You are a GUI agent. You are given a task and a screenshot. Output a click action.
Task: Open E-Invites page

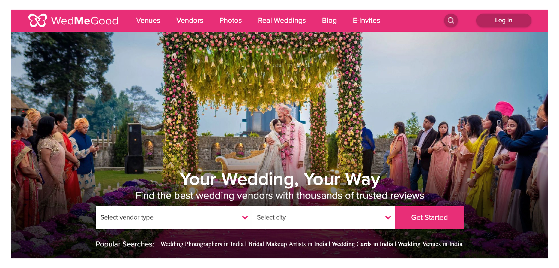point(366,21)
